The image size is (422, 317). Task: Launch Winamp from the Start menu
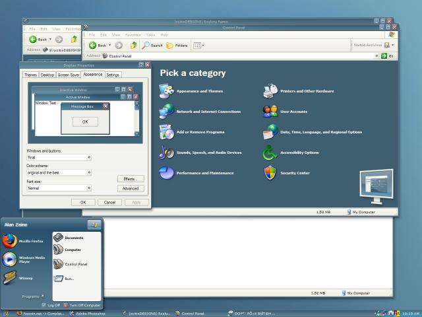point(9,278)
